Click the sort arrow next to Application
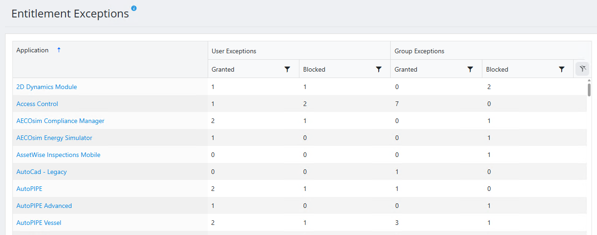 59,50
